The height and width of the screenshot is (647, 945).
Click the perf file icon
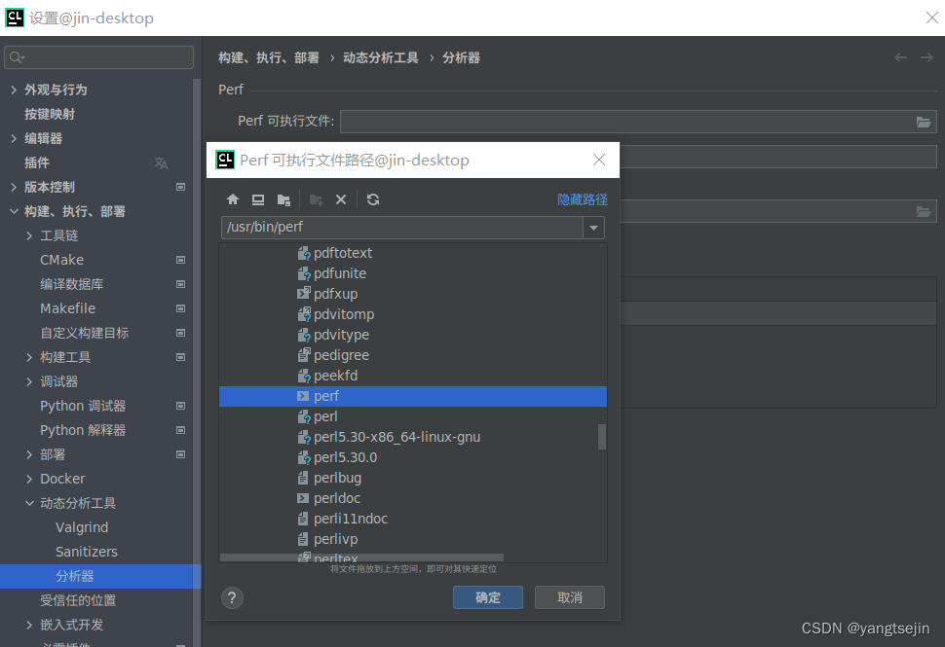(303, 396)
